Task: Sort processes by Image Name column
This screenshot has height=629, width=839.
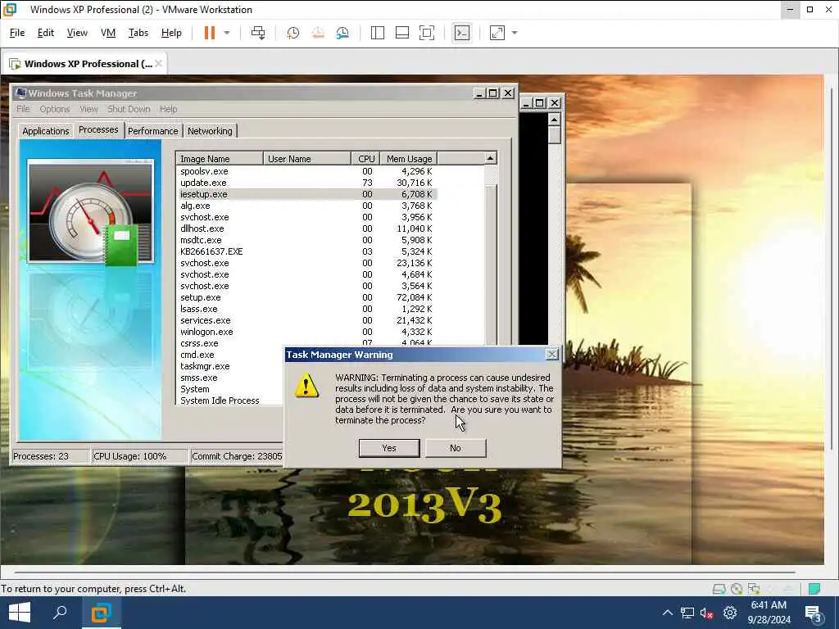Action: pyautogui.click(x=220, y=159)
